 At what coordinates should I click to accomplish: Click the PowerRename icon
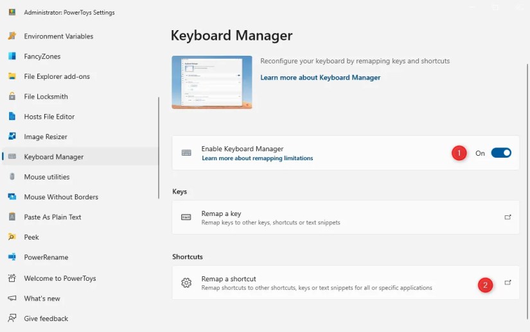12,257
